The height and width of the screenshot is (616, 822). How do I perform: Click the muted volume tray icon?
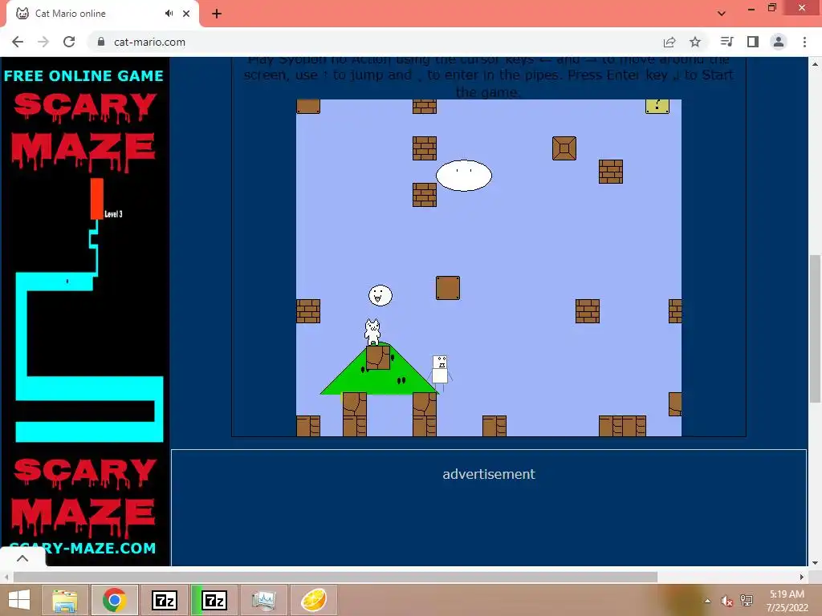(x=726, y=601)
